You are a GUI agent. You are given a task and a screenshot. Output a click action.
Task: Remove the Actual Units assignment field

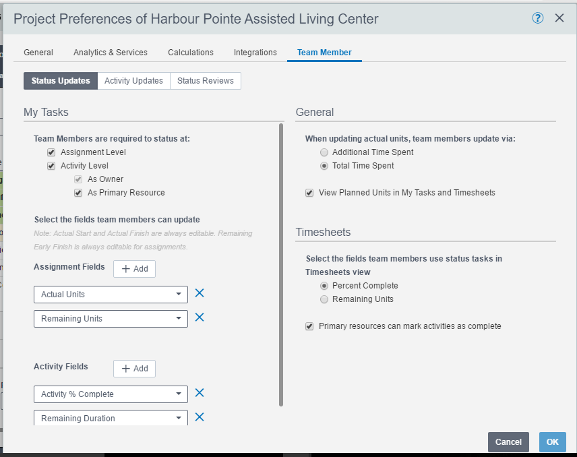200,293
